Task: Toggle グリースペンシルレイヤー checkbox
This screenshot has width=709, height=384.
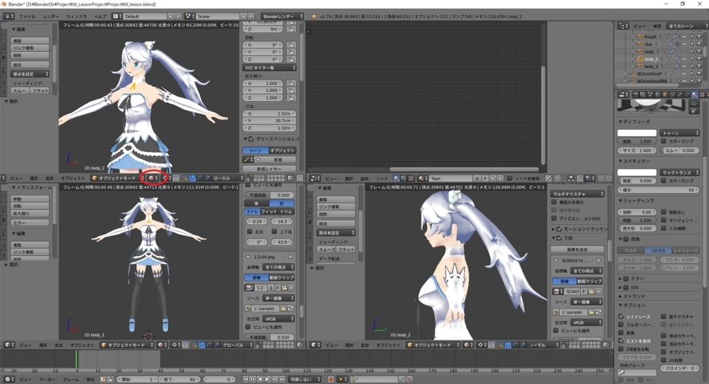Action: (x=251, y=139)
